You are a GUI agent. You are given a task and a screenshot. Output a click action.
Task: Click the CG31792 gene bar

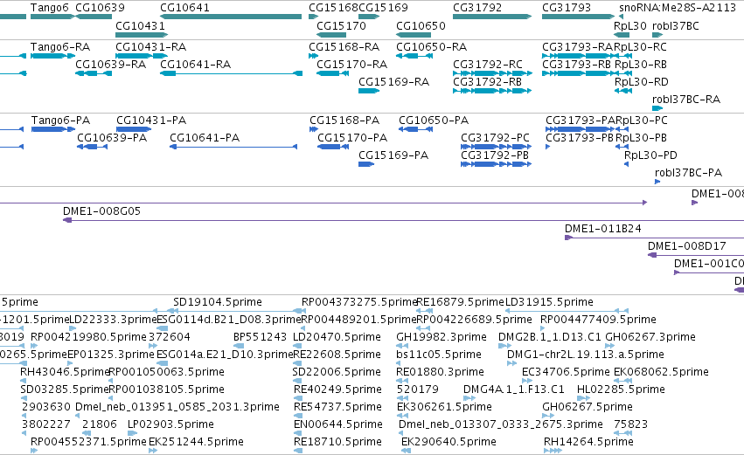pyautogui.click(x=492, y=17)
